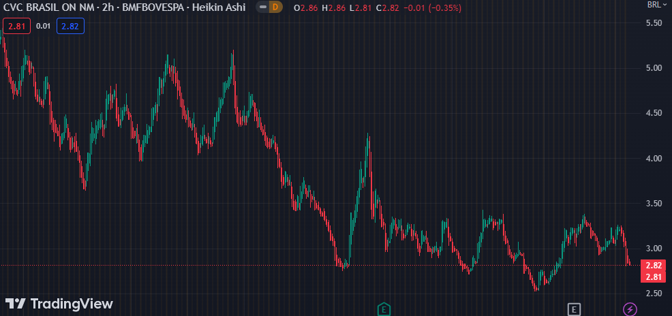Click the orange D data status badge
The height and width of the screenshot is (316, 672).
click(x=275, y=7)
